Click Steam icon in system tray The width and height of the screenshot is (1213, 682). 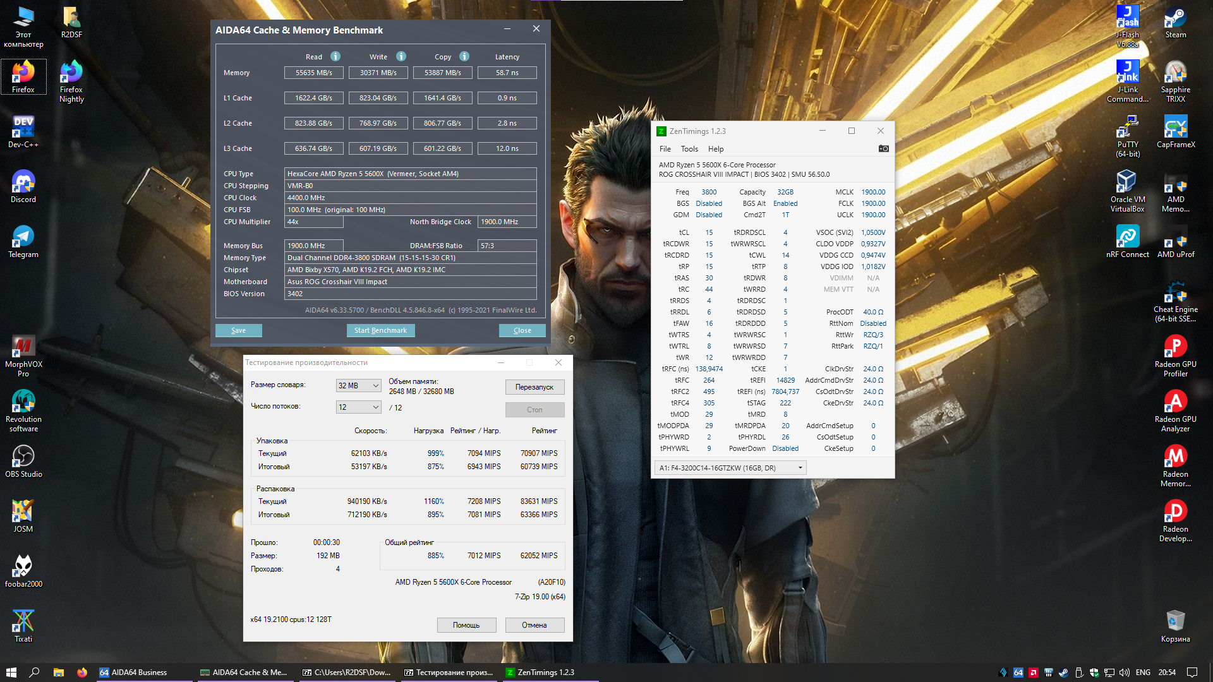(x=1064, y=673)
